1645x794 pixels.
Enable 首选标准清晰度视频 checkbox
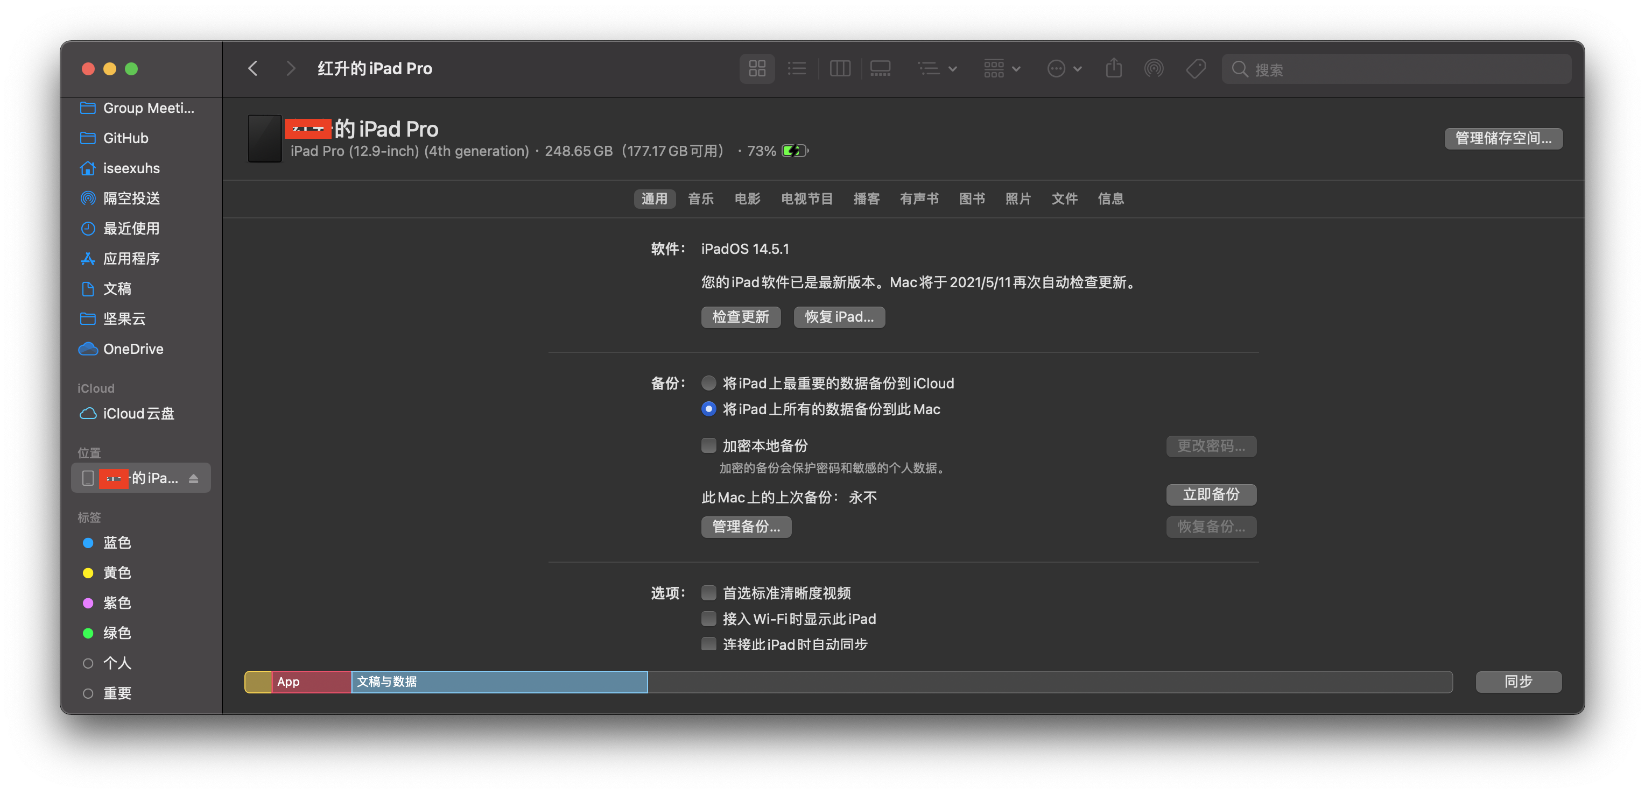708,592
